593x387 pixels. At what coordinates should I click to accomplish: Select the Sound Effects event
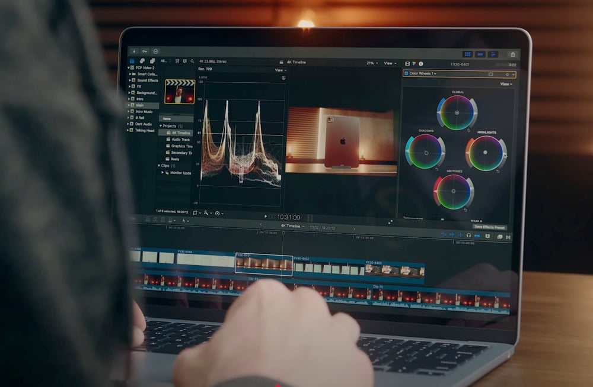148,80
